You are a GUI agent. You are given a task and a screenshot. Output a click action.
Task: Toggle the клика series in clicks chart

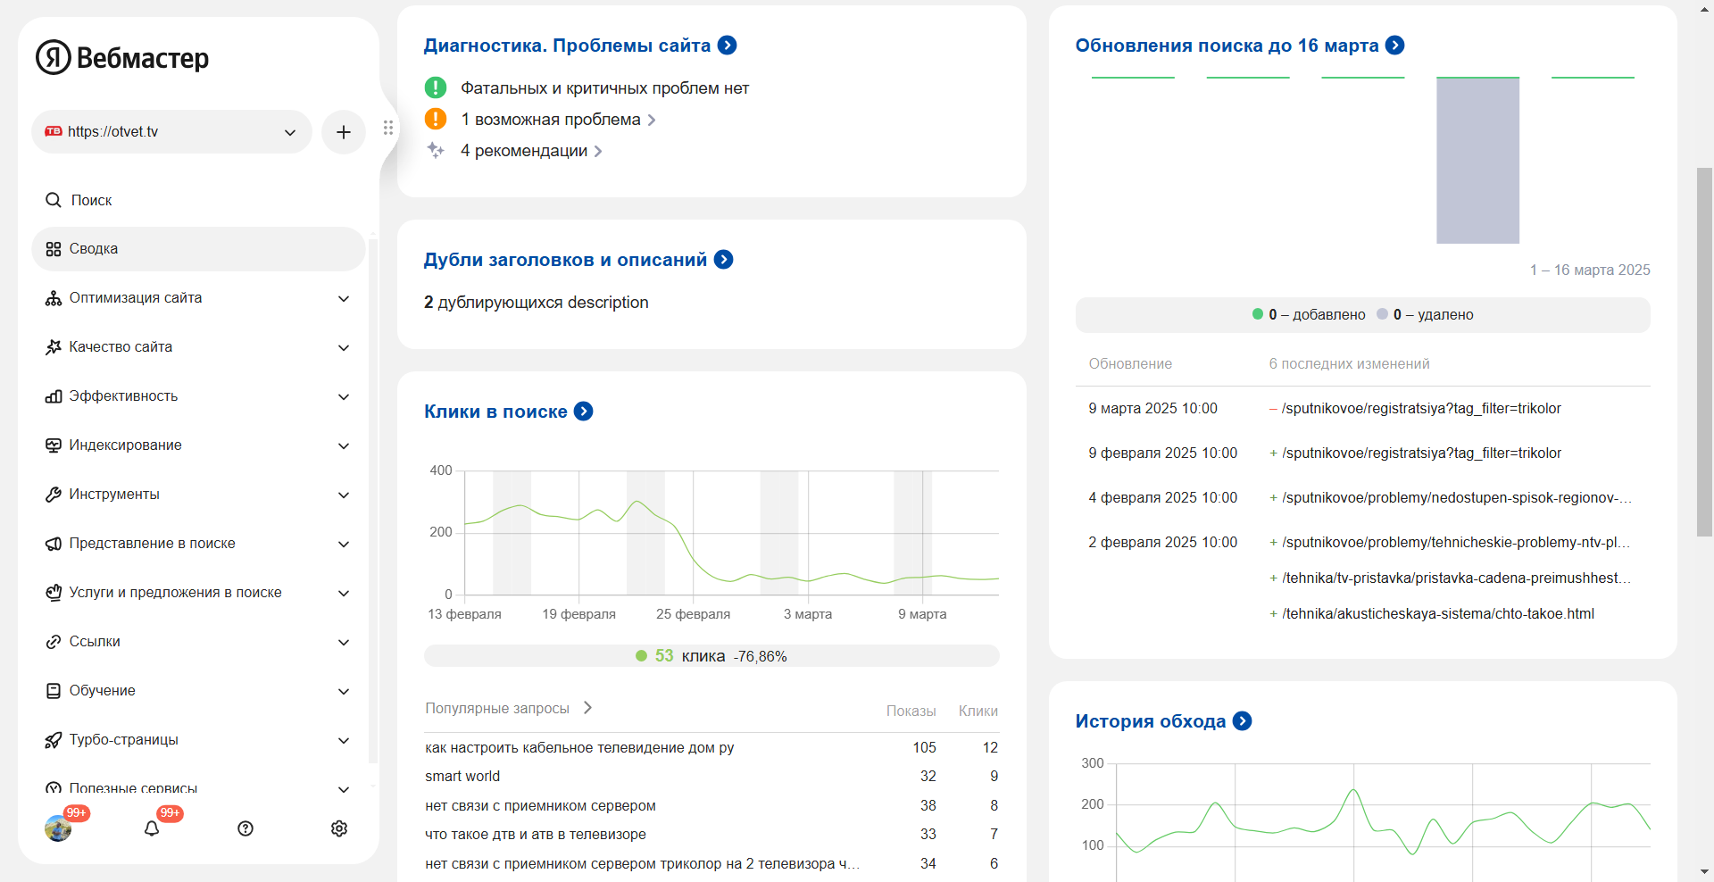(641, 656)
